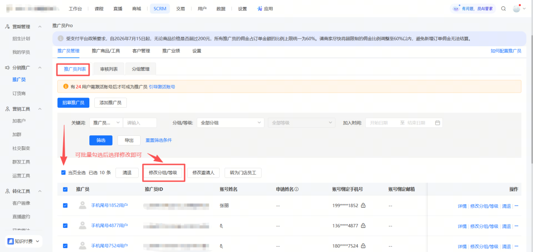Uncheck the row for 手机尾号1852用户
Screen dimensions: 533x252
pyautogui.click(x=65, y=206)
